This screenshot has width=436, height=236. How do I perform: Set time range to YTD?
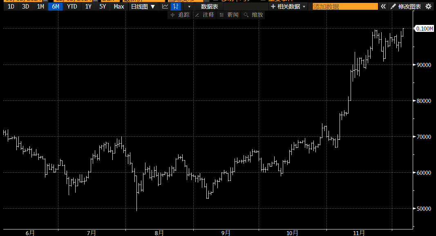pyautogui.click(x=72, y=7)
